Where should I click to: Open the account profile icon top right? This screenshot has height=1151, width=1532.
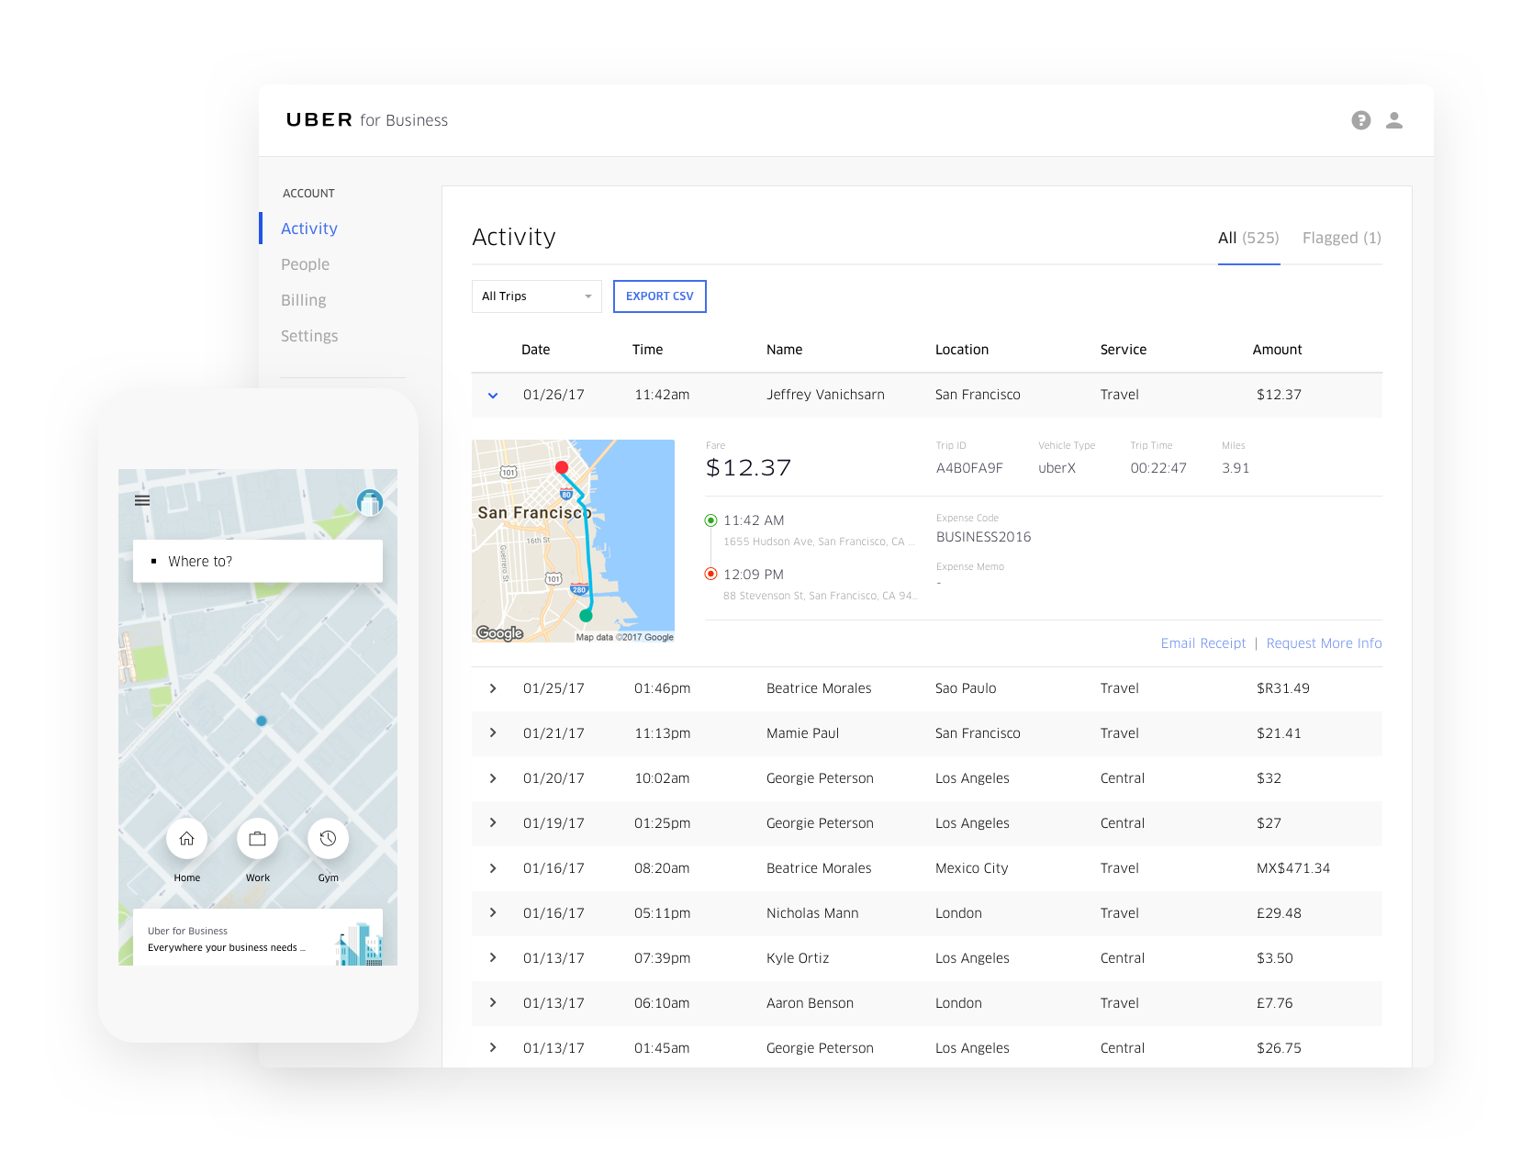pyautogui.click(x=1394, y=119)
